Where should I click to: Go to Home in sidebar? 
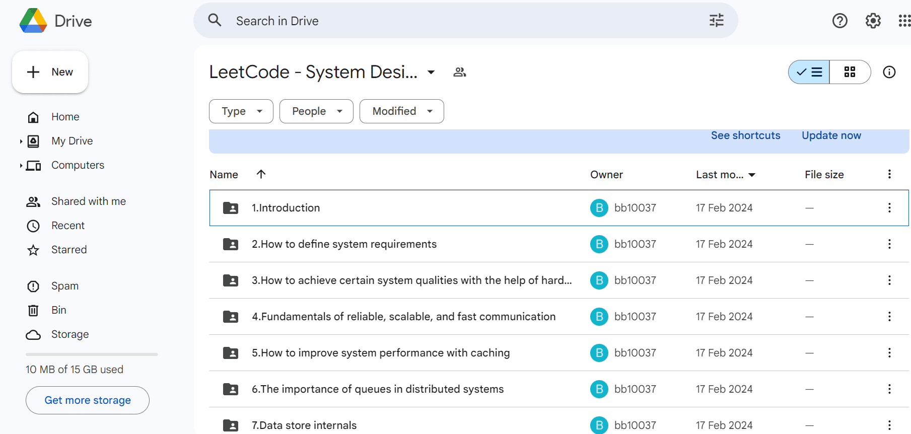pos(65,117)
